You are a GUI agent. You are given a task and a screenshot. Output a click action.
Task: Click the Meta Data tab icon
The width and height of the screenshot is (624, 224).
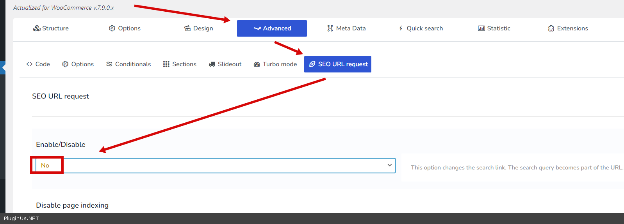[x=330, y=28]
